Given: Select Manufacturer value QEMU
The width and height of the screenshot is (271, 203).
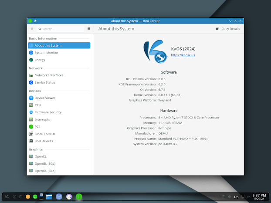Looking at the screenshot, I should pos(163,133).
